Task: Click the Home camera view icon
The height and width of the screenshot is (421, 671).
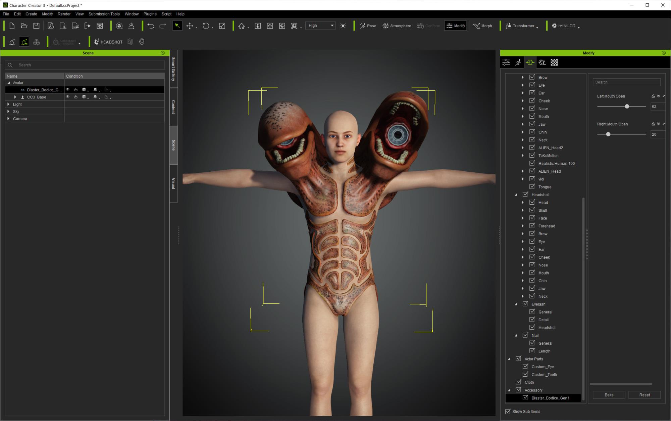Action: tap(242, 26)
